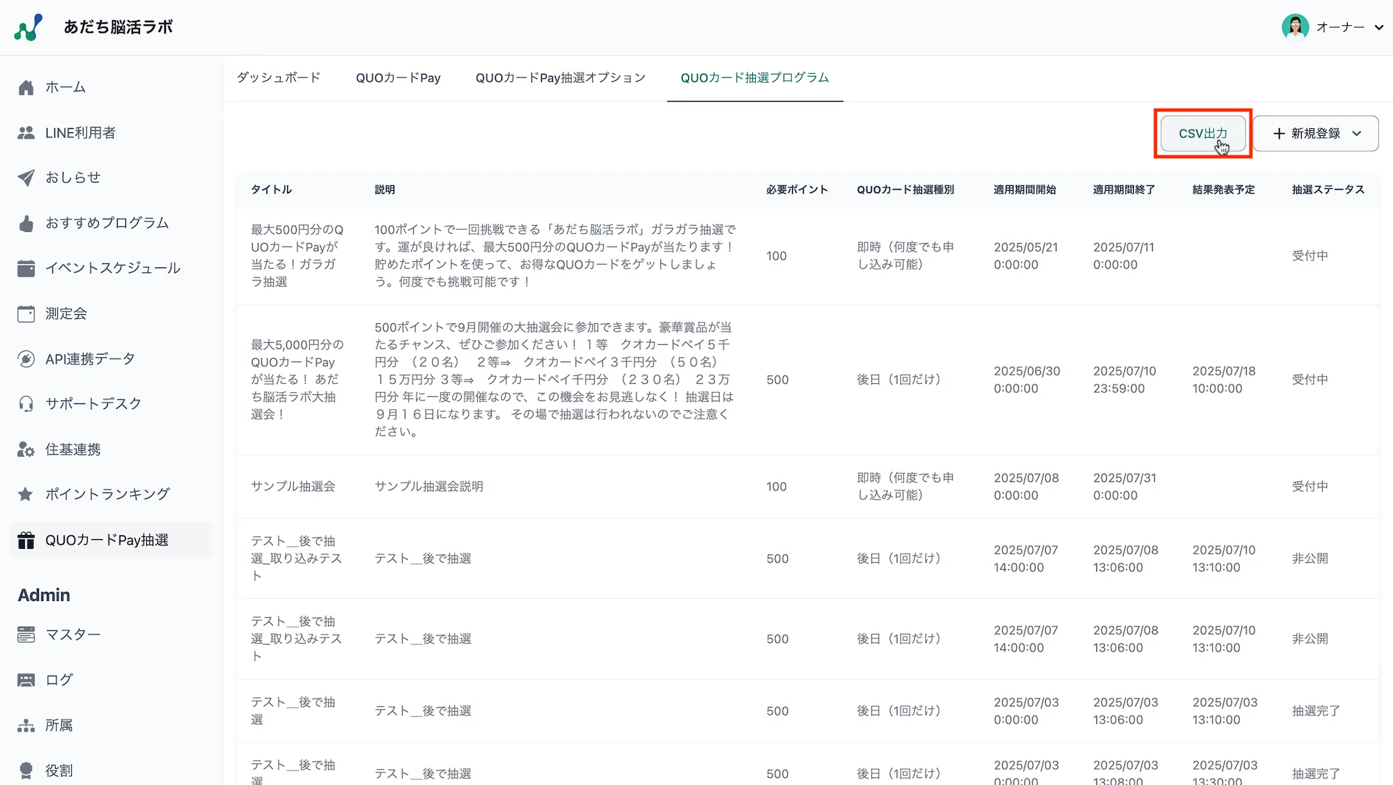Click the おしらせ paper plane icon

26,178
